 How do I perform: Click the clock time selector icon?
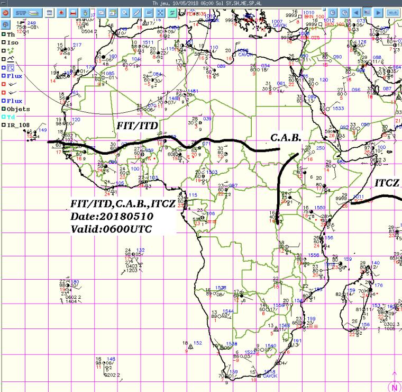(x=333, y=12)
